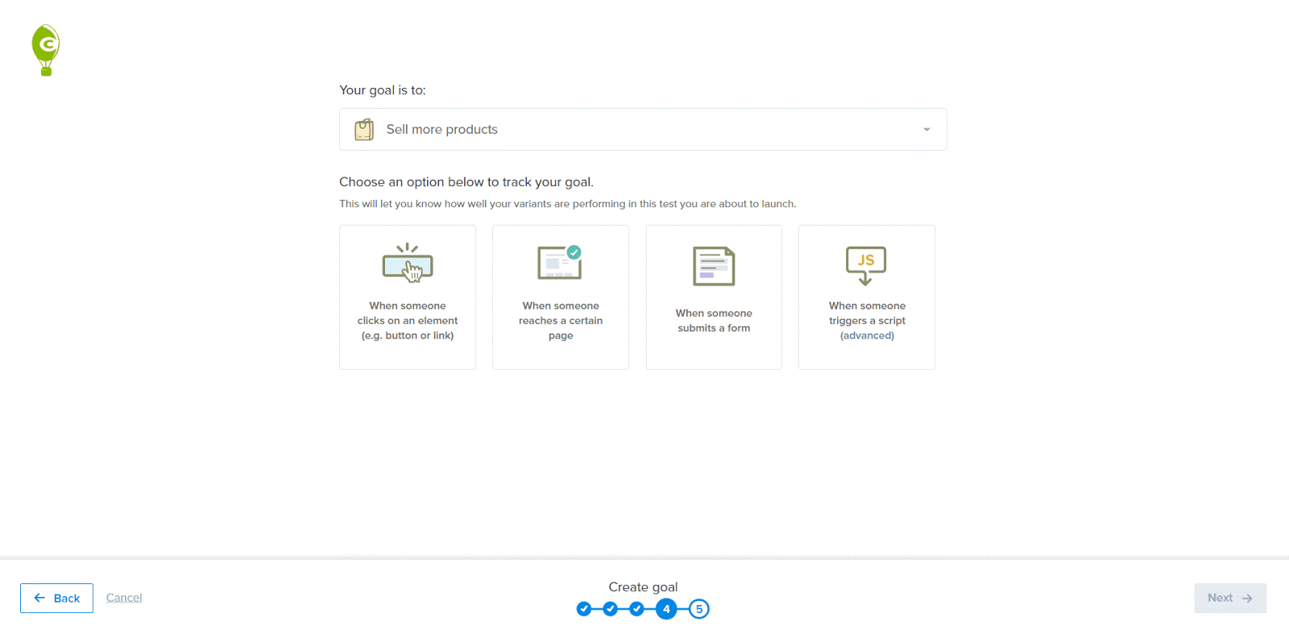
Task: Click the active step 4 circle
Action: point(666,609)
